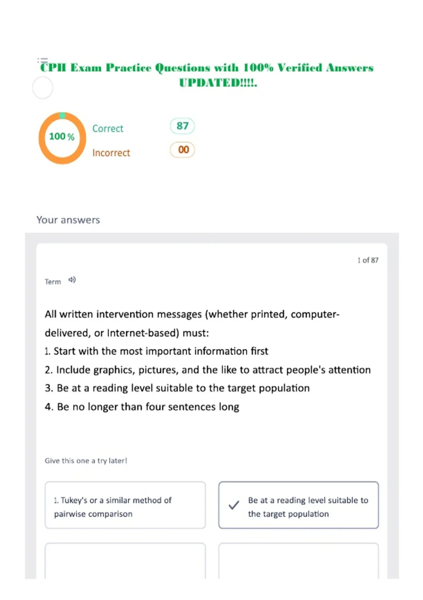The image size is (423, 600).
Task: Select the Tukey's pairwise comparison answer
Action: [x=125, y=505]
